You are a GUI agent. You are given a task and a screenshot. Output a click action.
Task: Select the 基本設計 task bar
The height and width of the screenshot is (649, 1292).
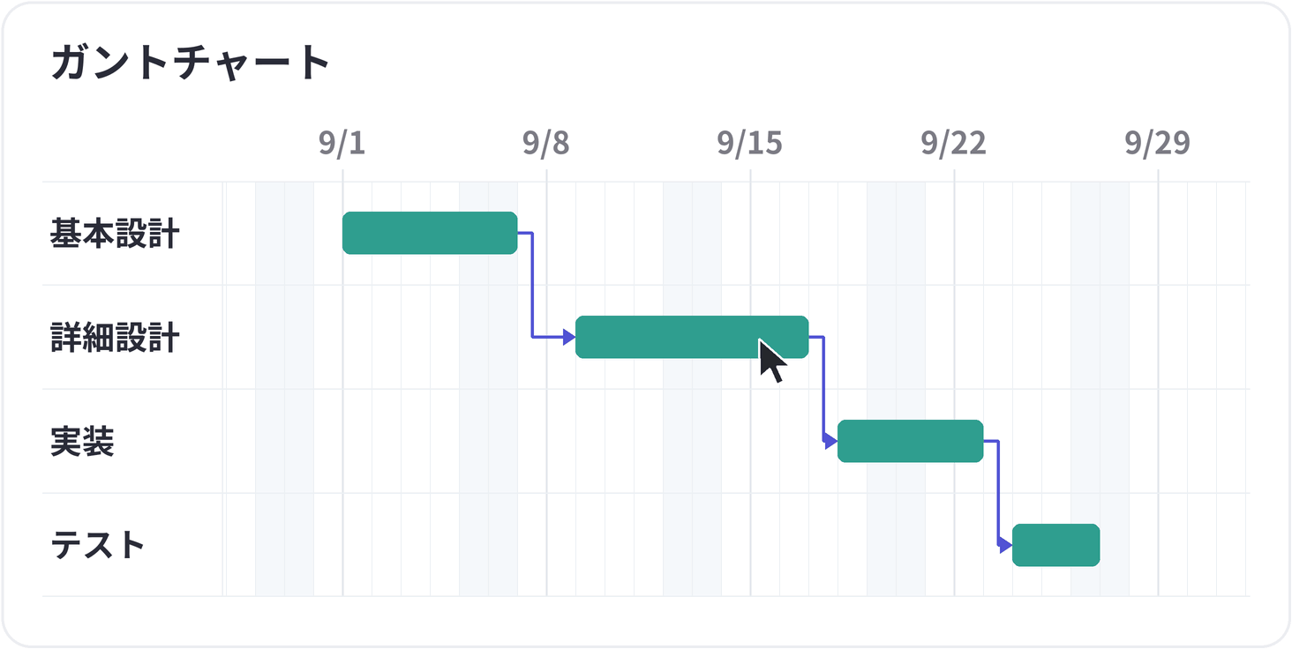430,233
